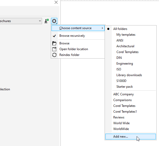Pick the Engineering content source
Image resolution: width=159 pixels, height=146 pixels.
coord(125,64)
